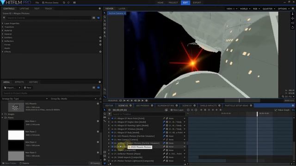Click the blue grid view icon in Controls
This screenshot has height=166, width=296.
pyautogui.click(x=99, y=18)
